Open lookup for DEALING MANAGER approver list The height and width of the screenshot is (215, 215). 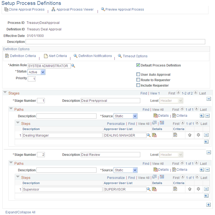click(149, 135)
